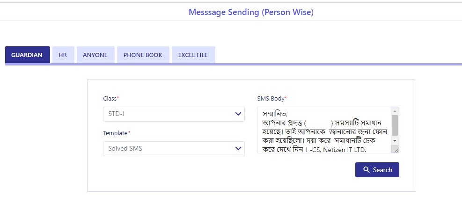Click inside the SMS Body text area
Screen dimensions: 462x203
[324, 130]
